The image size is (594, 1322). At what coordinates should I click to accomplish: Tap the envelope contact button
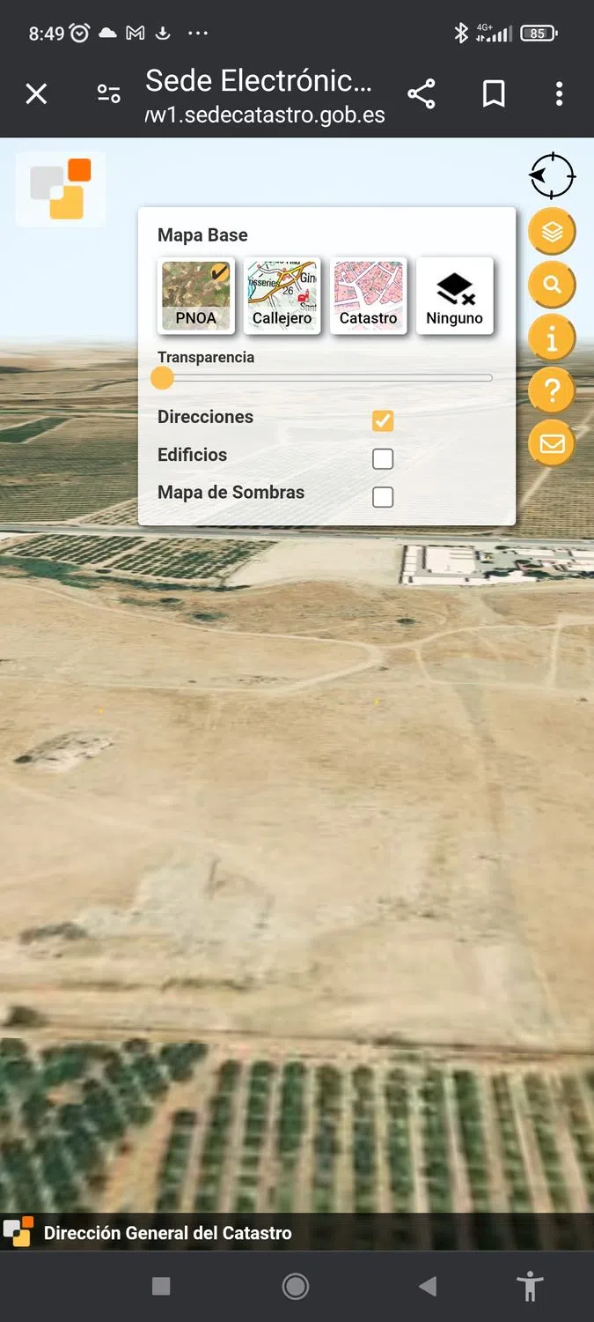[552, 443]
